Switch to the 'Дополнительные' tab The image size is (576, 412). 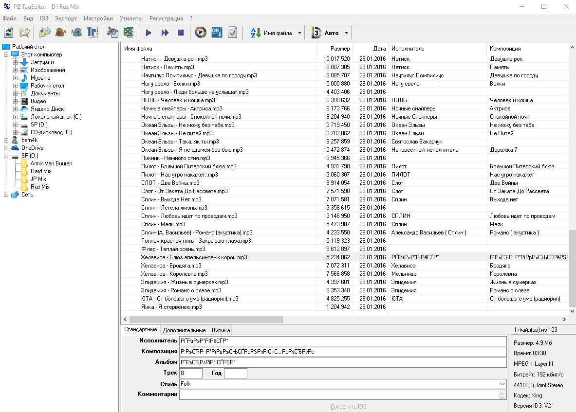(x=184, y=330)
